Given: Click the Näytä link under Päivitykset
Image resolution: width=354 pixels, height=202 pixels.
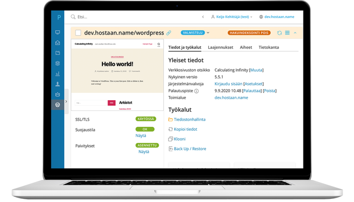Looking at the screenshot, I should 144,152.
